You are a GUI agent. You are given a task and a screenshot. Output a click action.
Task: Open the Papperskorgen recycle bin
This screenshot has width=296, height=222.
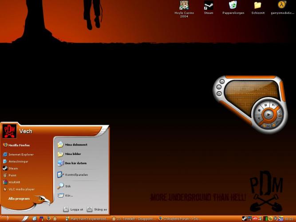[233, 5]
